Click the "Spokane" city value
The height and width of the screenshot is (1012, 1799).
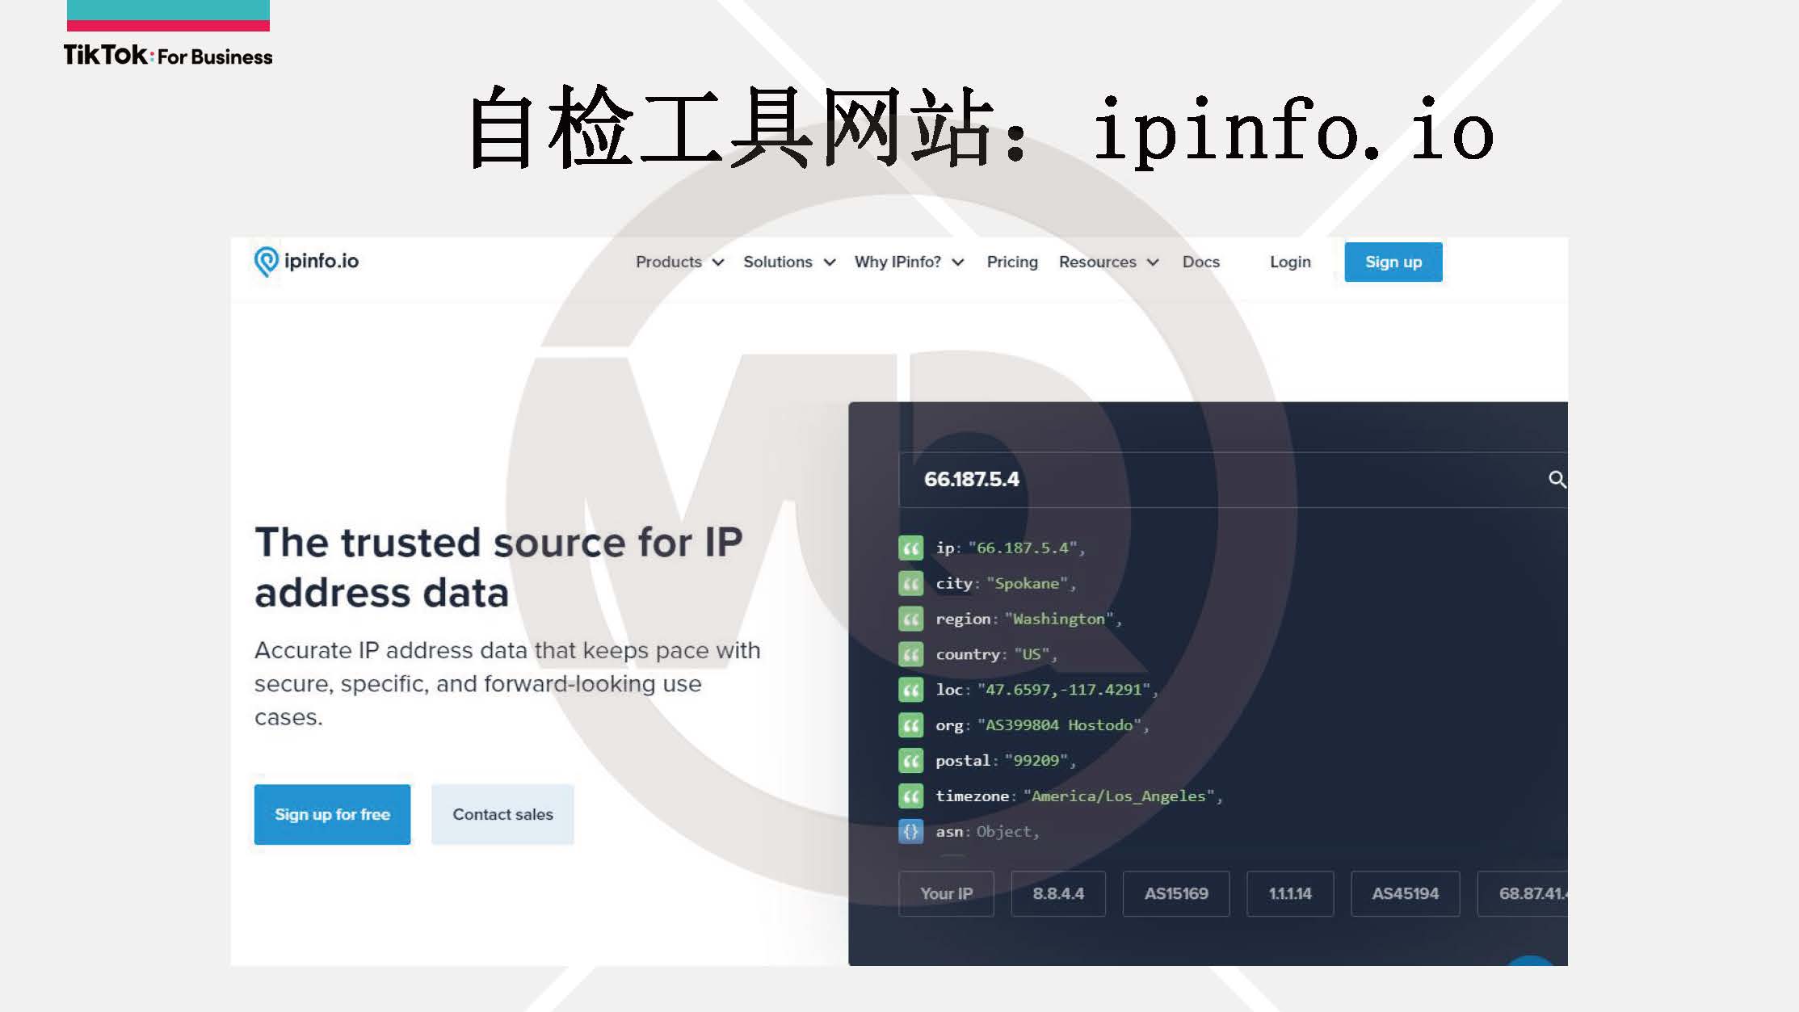[x=1027, y=584]
